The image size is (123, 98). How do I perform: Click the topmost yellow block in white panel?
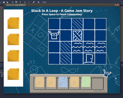click(x=13, y=23)
